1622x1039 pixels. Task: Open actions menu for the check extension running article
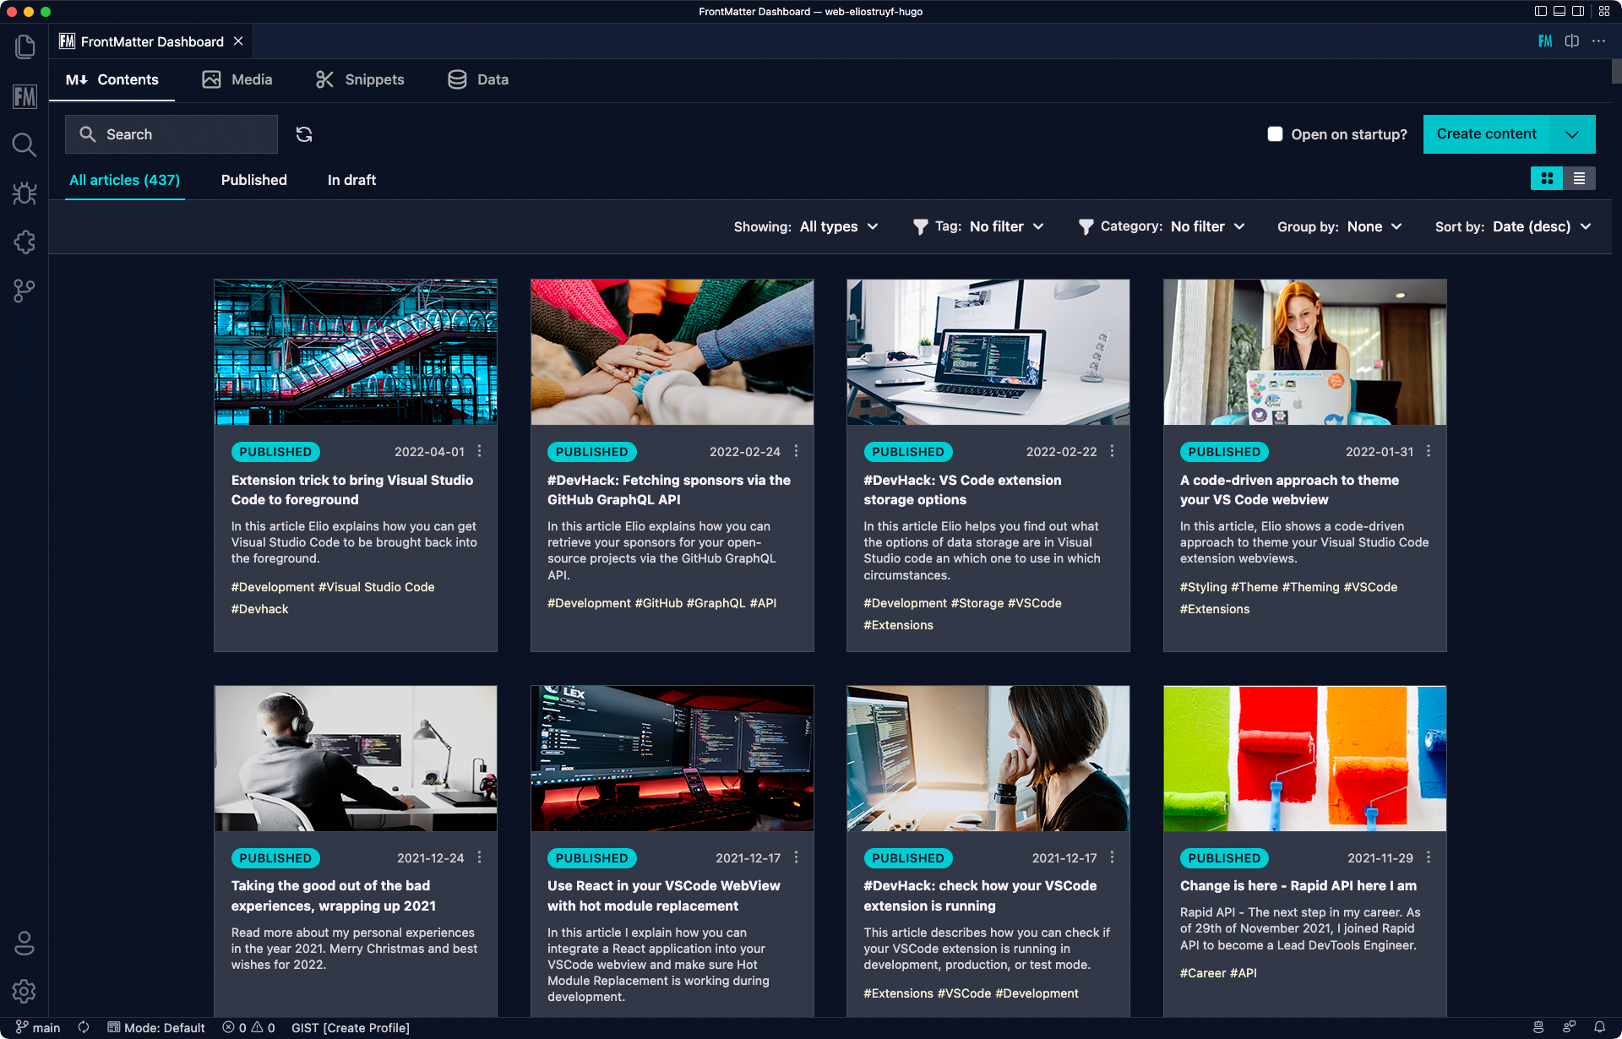pos(1112,857)
